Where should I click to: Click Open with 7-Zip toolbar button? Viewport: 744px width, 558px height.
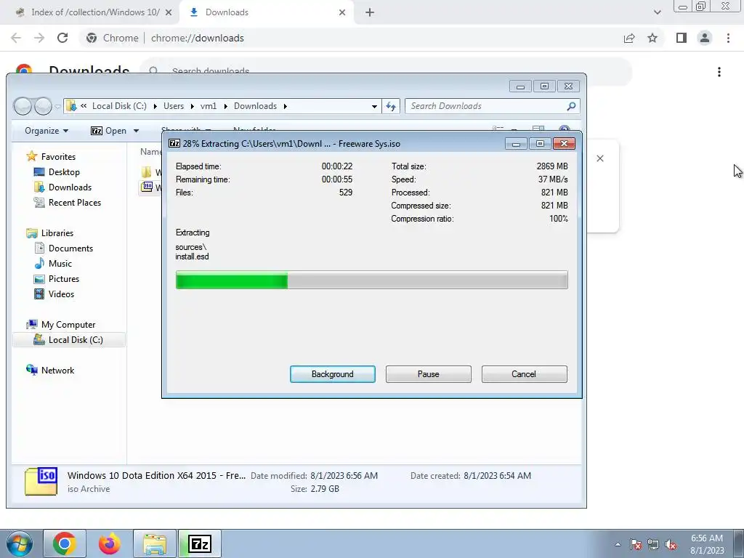pos(109,131)
